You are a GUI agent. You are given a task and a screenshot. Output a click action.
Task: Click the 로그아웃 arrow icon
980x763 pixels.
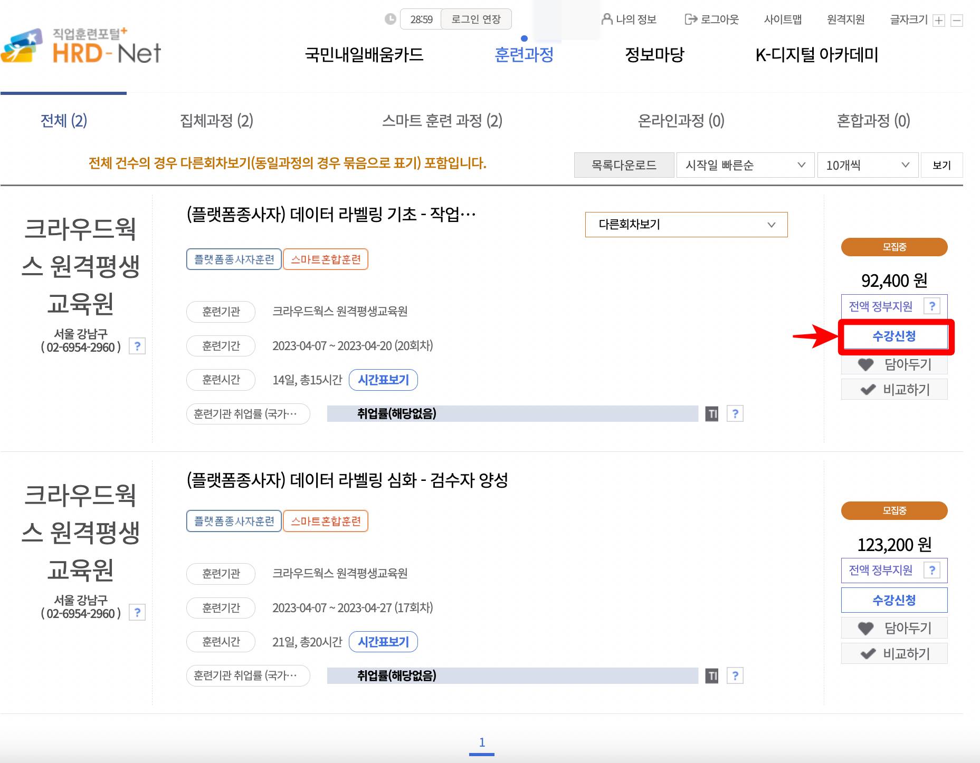point(690,20)
